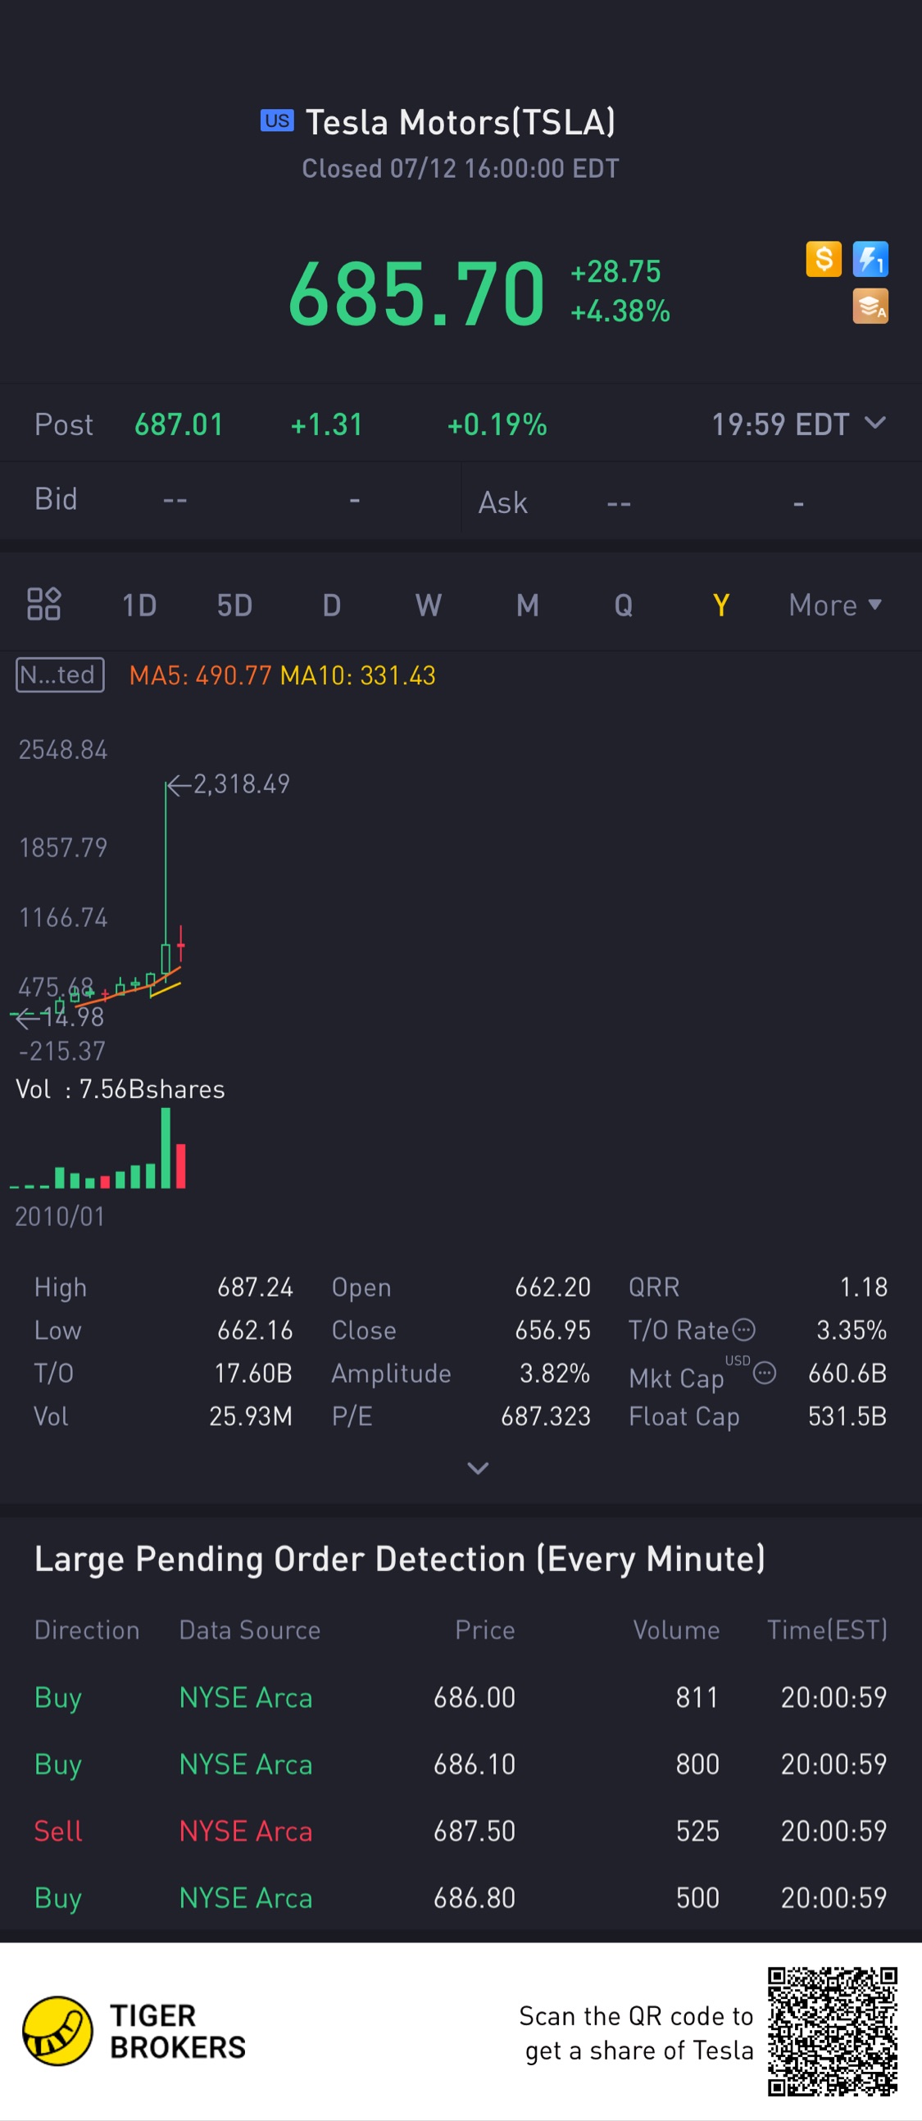Toggle the N...ted adjustment mode box
The width and height of the screenshot is (922, 2121).
pos(60,675)
